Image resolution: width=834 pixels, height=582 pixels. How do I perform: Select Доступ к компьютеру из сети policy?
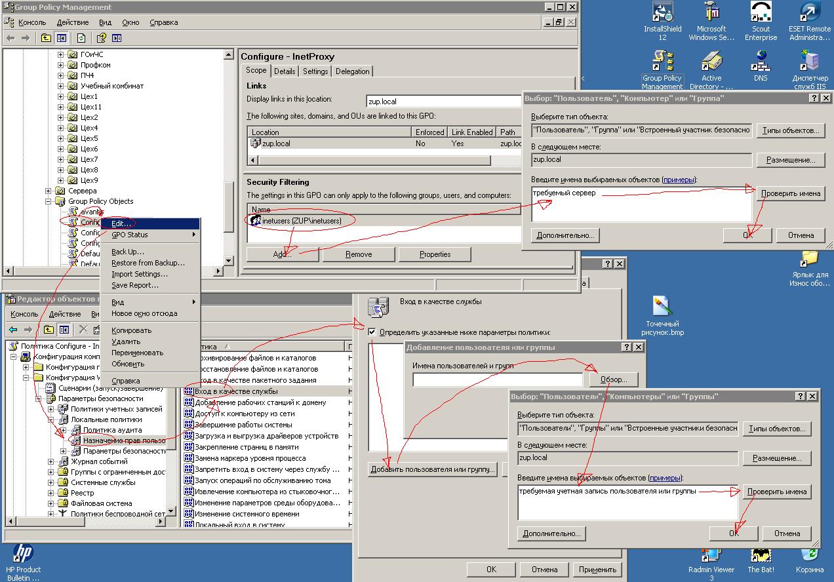coord(244,414)
